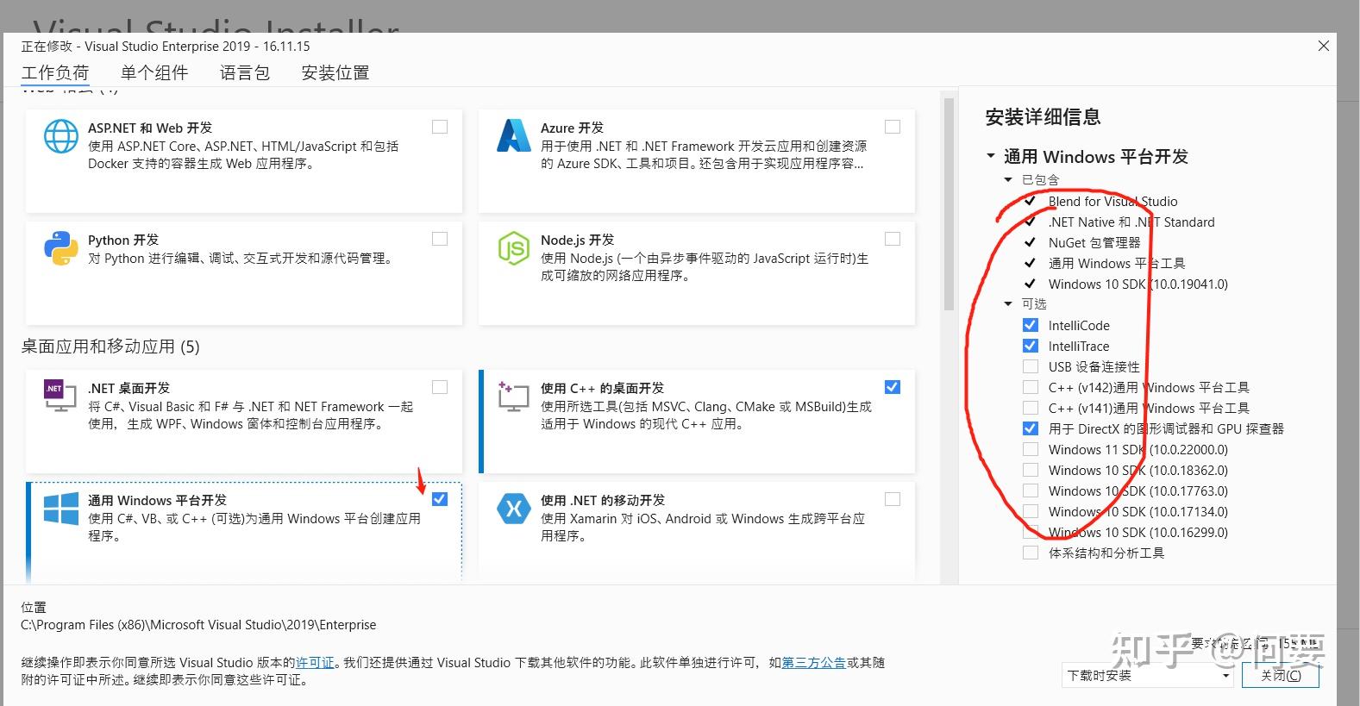The width and height of the screenshot is (1360, 706).
Task: Open the 许可证 license link
Action: [315, 662]
